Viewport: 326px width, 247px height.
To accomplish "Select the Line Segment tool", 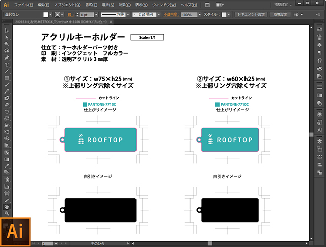I will pos(7,71).
